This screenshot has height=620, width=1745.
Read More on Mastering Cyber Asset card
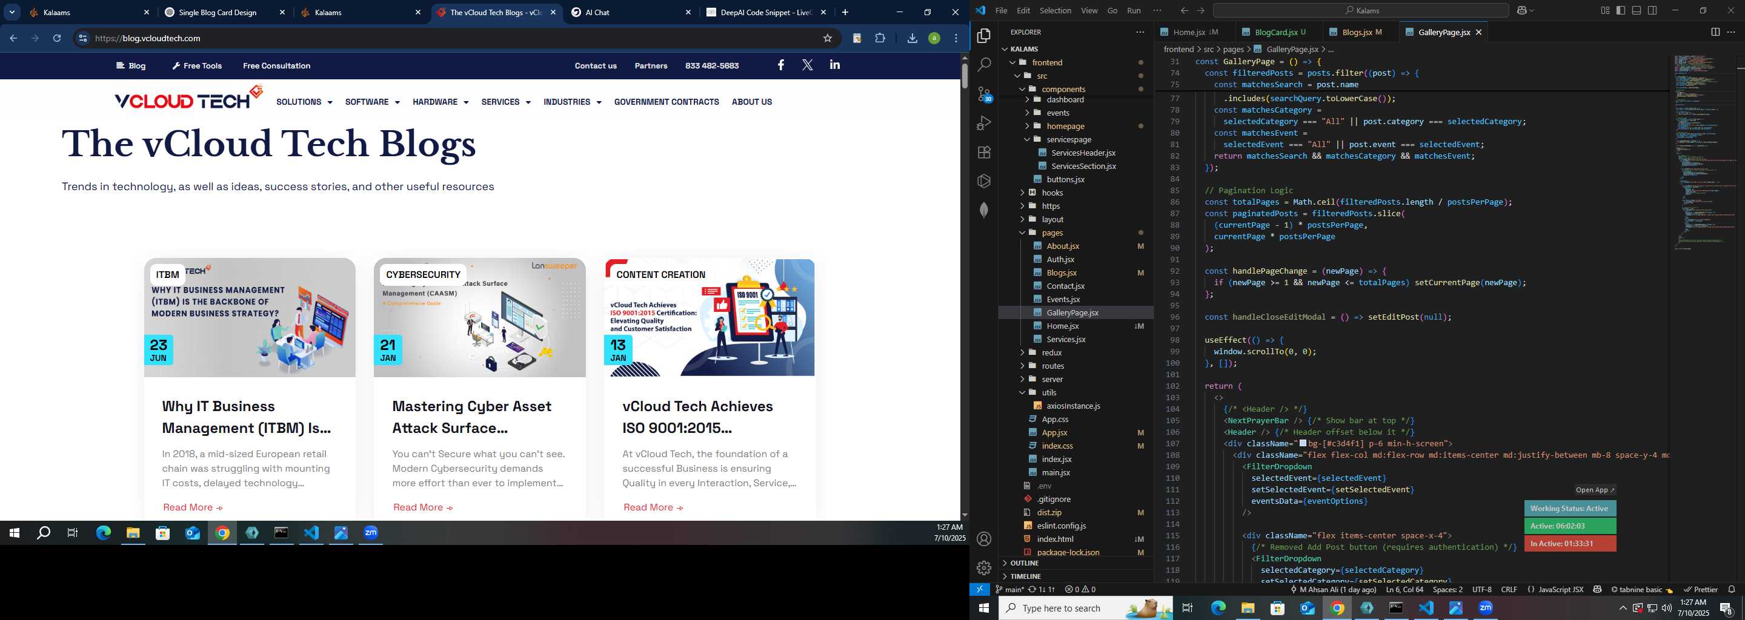tap(422, 507)
